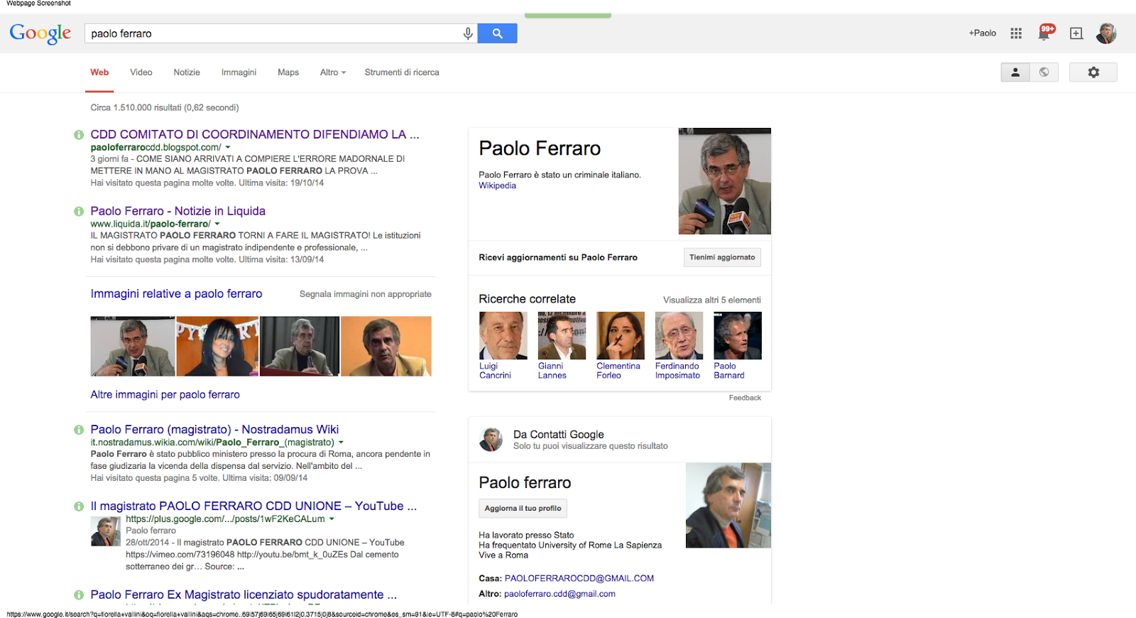This screenshot has height=618, width=1136.
Task: Click the blue search magnifier button
Action: click(497, 33)
